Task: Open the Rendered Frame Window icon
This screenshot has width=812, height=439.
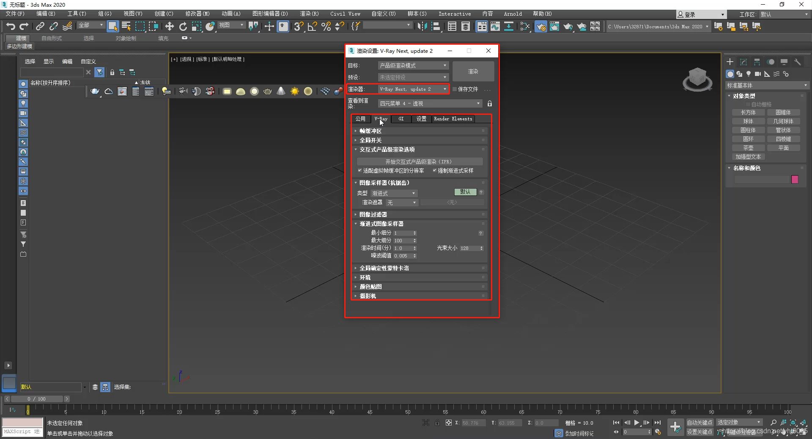Action: 554,27
